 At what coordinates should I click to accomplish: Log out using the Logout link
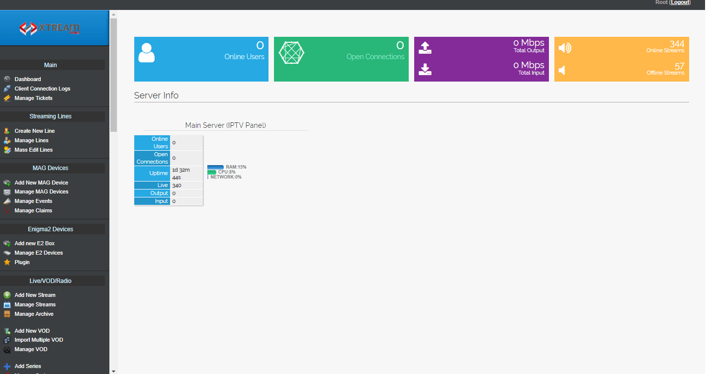coord(680,2)
